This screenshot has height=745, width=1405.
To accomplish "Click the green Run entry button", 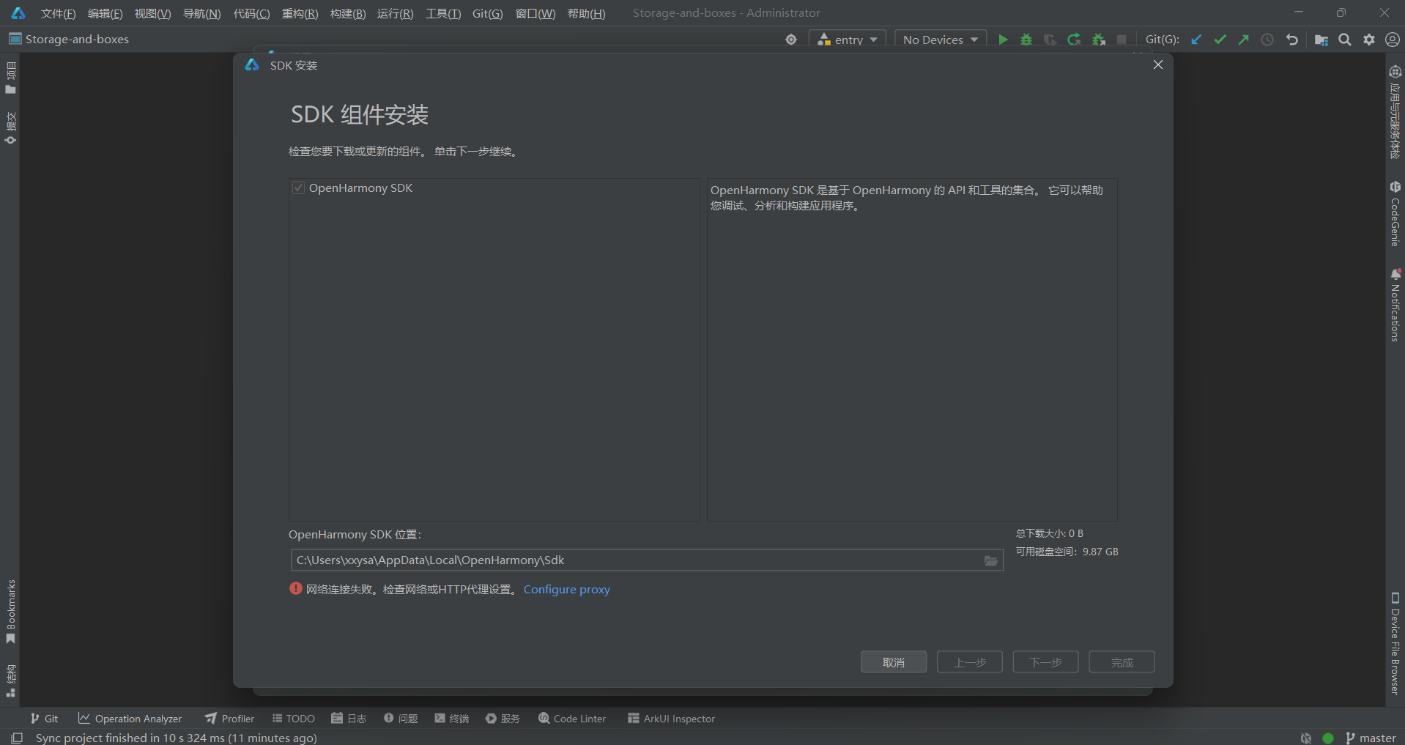I will (x=1003, y=40).
